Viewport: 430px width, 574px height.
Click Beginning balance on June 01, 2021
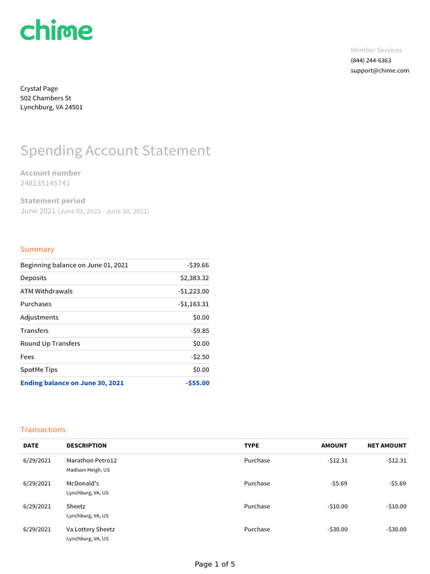74,265
